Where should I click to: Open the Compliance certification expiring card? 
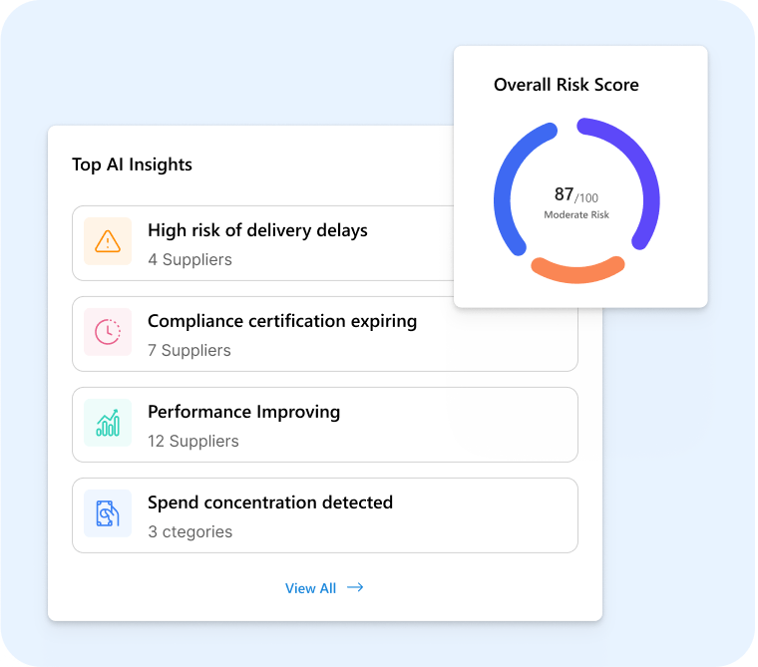click(x=325, y=334)
